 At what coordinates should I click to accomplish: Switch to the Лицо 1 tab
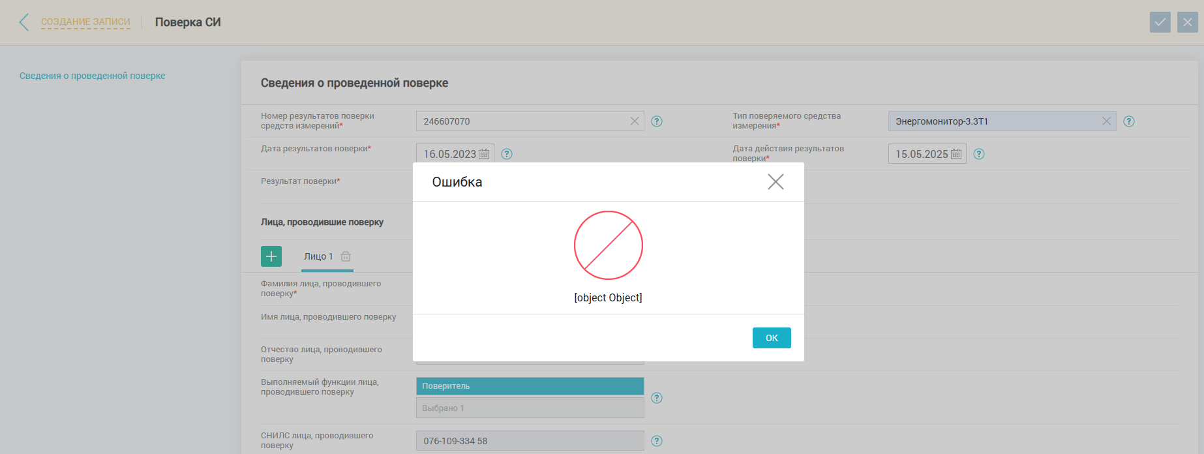318,256
